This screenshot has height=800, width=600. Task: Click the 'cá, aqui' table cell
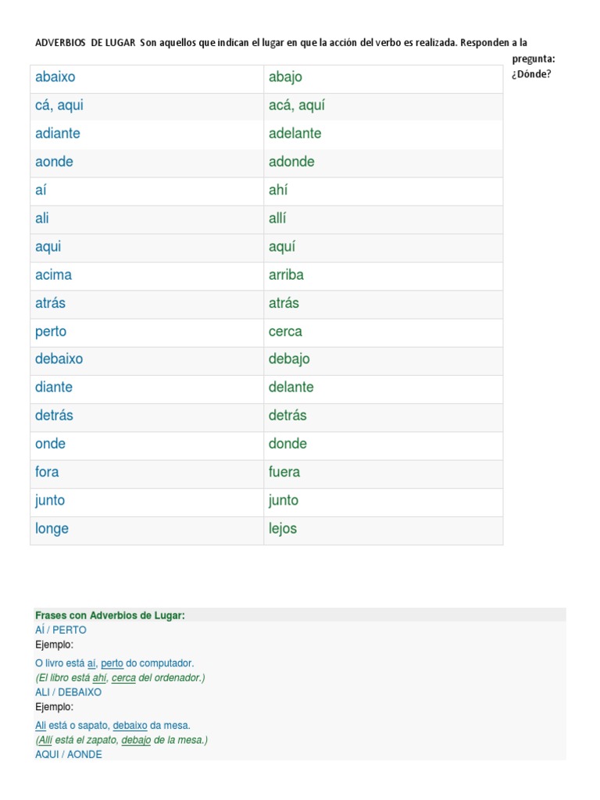[x=147, y=105]
